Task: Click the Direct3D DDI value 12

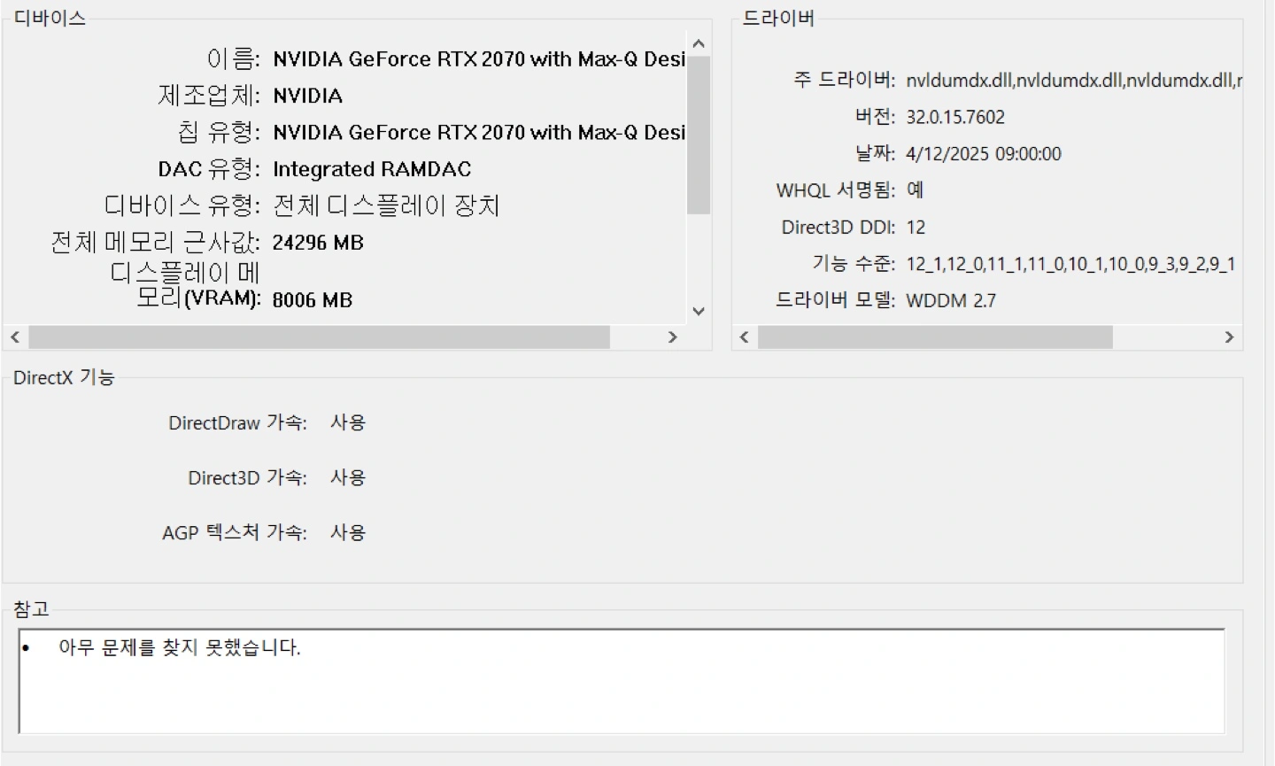Action: [916, 228]
